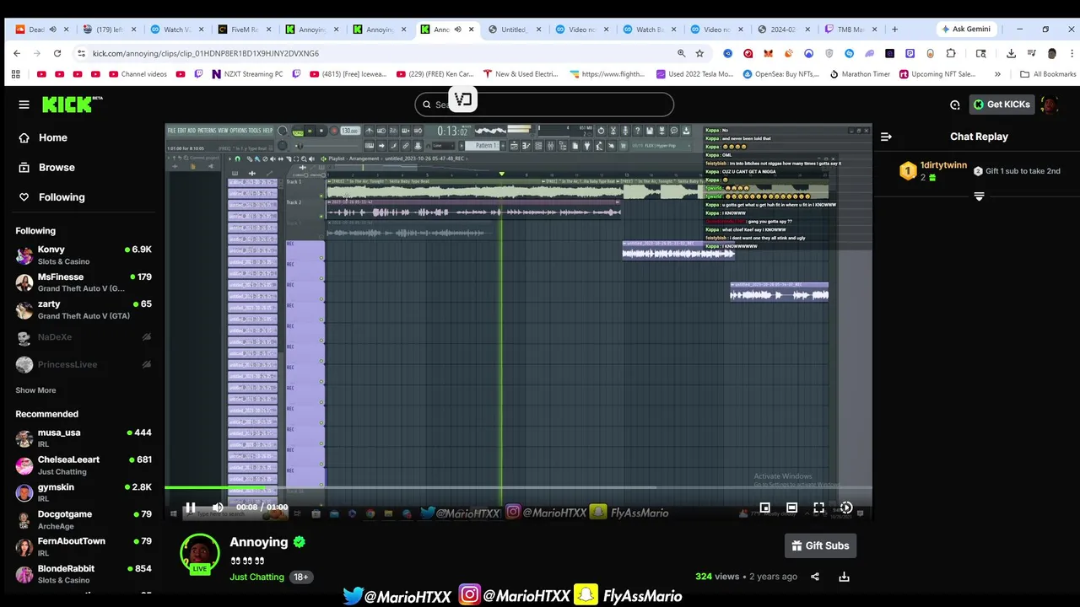Open Marathon Timer bookmark
This screenshot has height=607, width=1080.
coord(860,74)
